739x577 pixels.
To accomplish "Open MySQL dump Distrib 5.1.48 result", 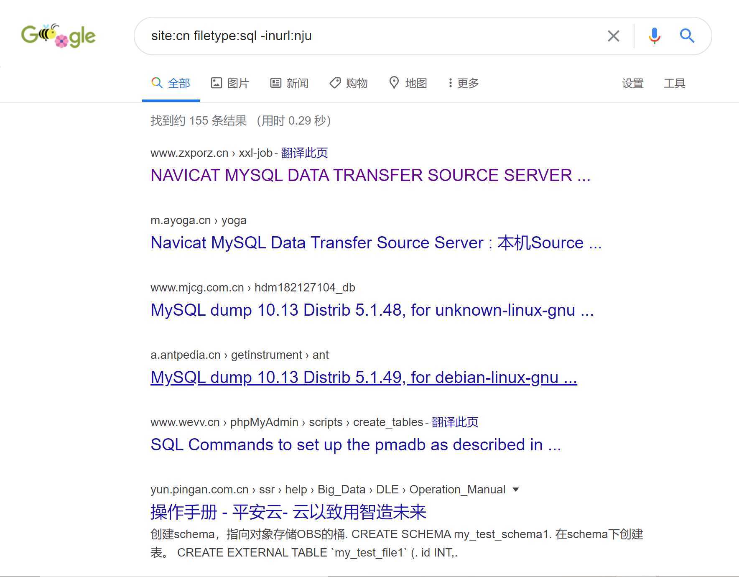I will point(372,310).
